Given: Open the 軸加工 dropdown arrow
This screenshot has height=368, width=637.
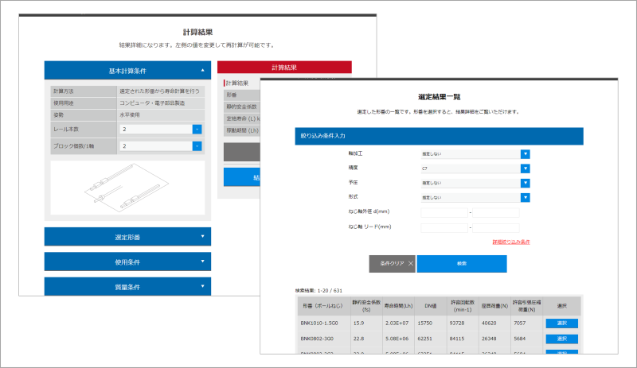Looking at the screenshot, I should (x=525, y=154).
